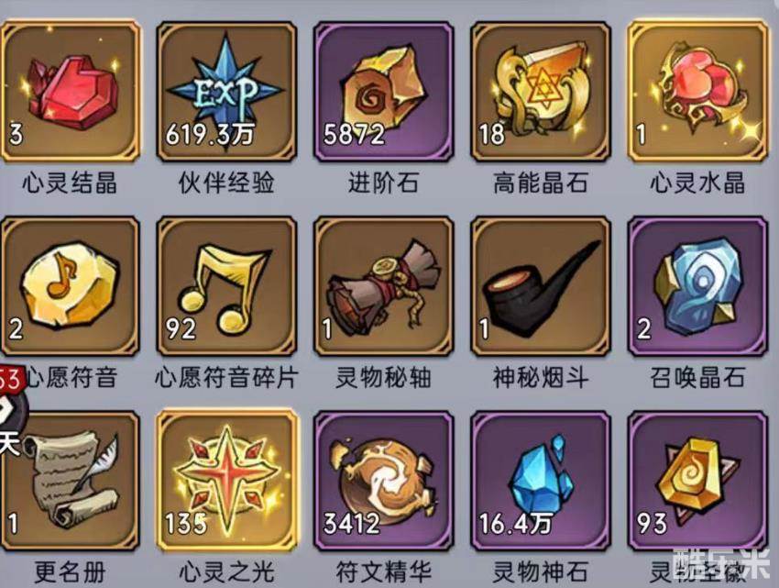This screenshot has width=779, height=588.
Task: Tap the 神秘烟斗 black pipe item
Action: tap(541, 286)
